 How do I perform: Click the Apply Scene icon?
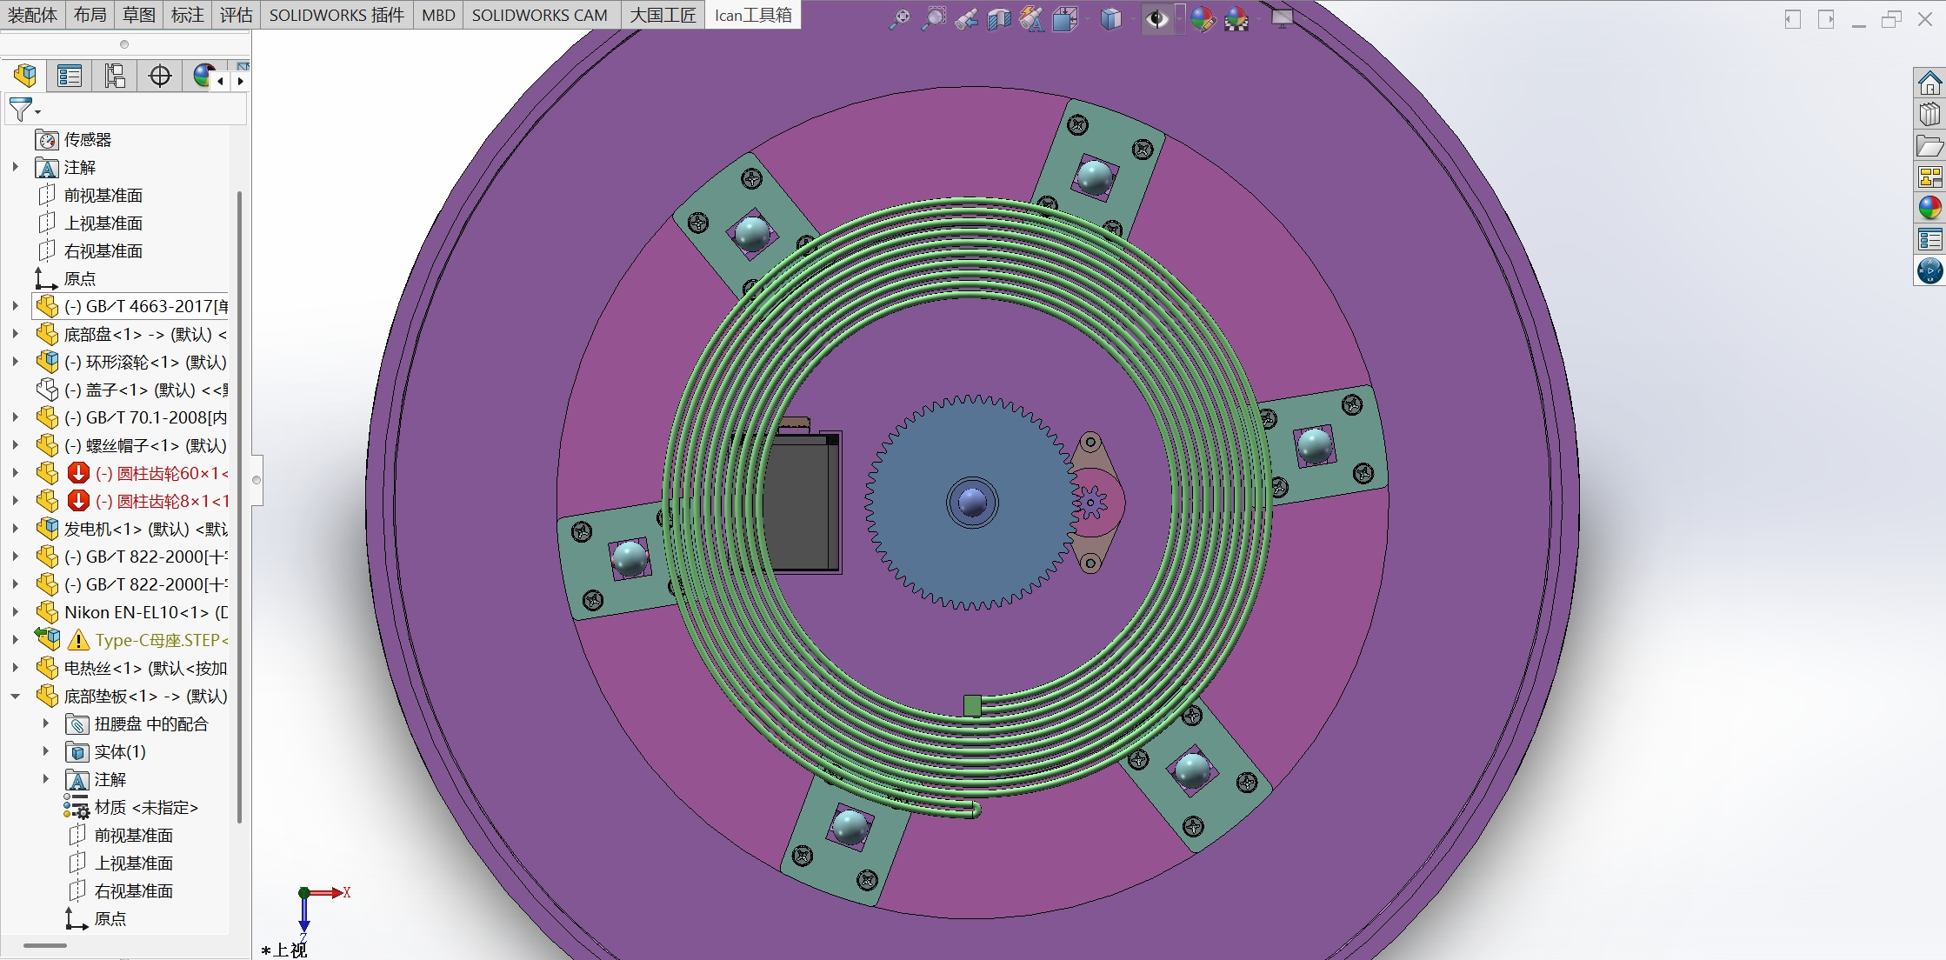click(1236, 18)
